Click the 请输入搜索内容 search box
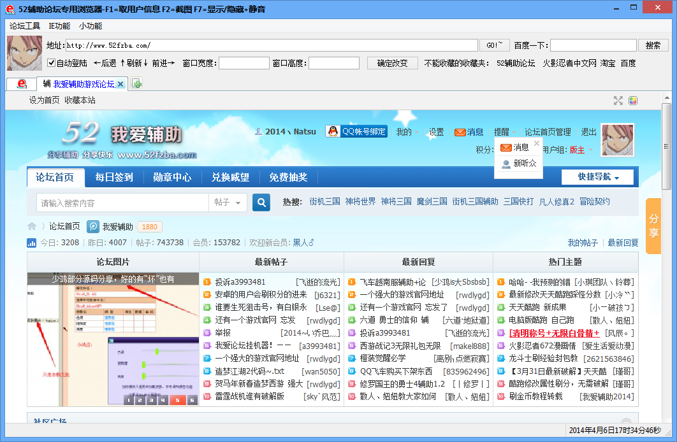 (123, 203)
